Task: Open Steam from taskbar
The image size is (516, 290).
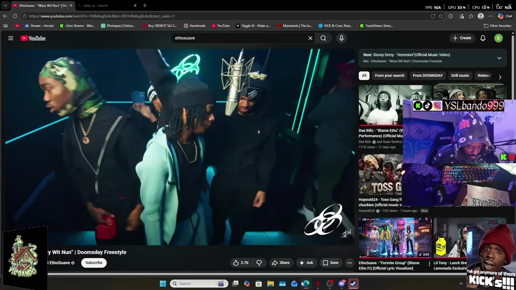Action: (x=353, y=284)
